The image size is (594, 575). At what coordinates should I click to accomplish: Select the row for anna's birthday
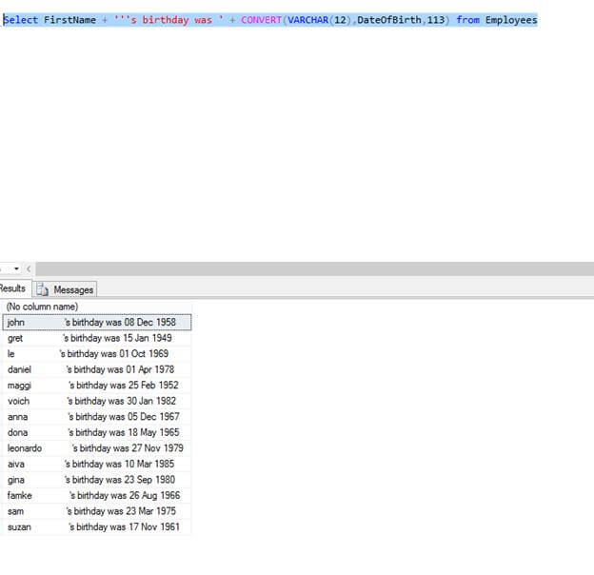97,417
